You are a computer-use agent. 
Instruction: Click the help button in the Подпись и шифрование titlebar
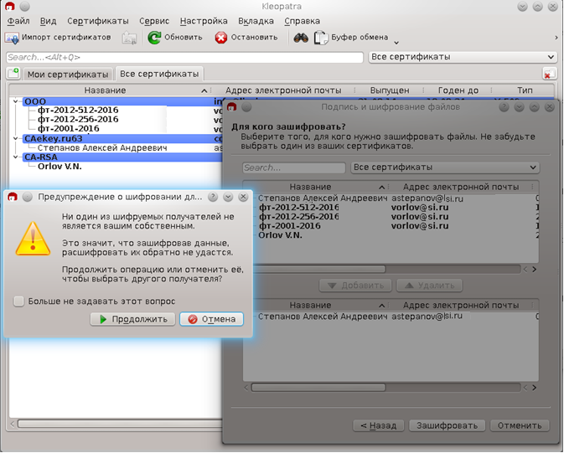coord(504,107)
